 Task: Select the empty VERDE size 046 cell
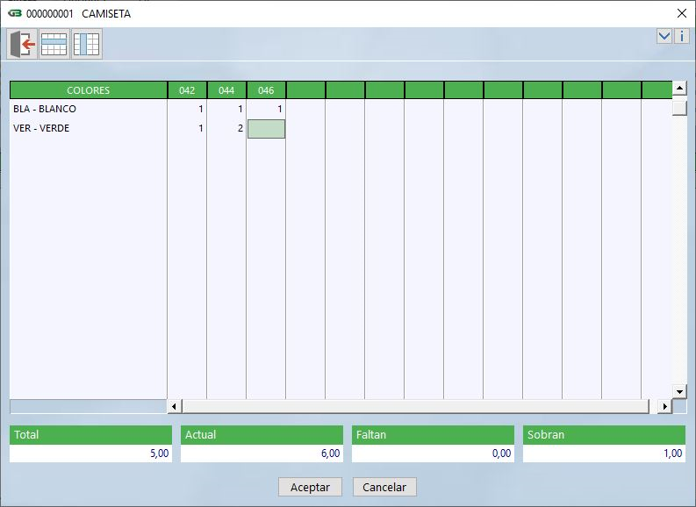click(x=266, y=129)
